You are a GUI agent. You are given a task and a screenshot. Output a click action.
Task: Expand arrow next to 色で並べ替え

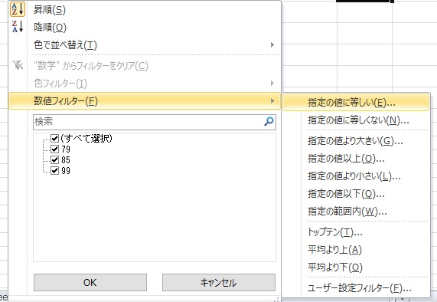coord(272,44)
